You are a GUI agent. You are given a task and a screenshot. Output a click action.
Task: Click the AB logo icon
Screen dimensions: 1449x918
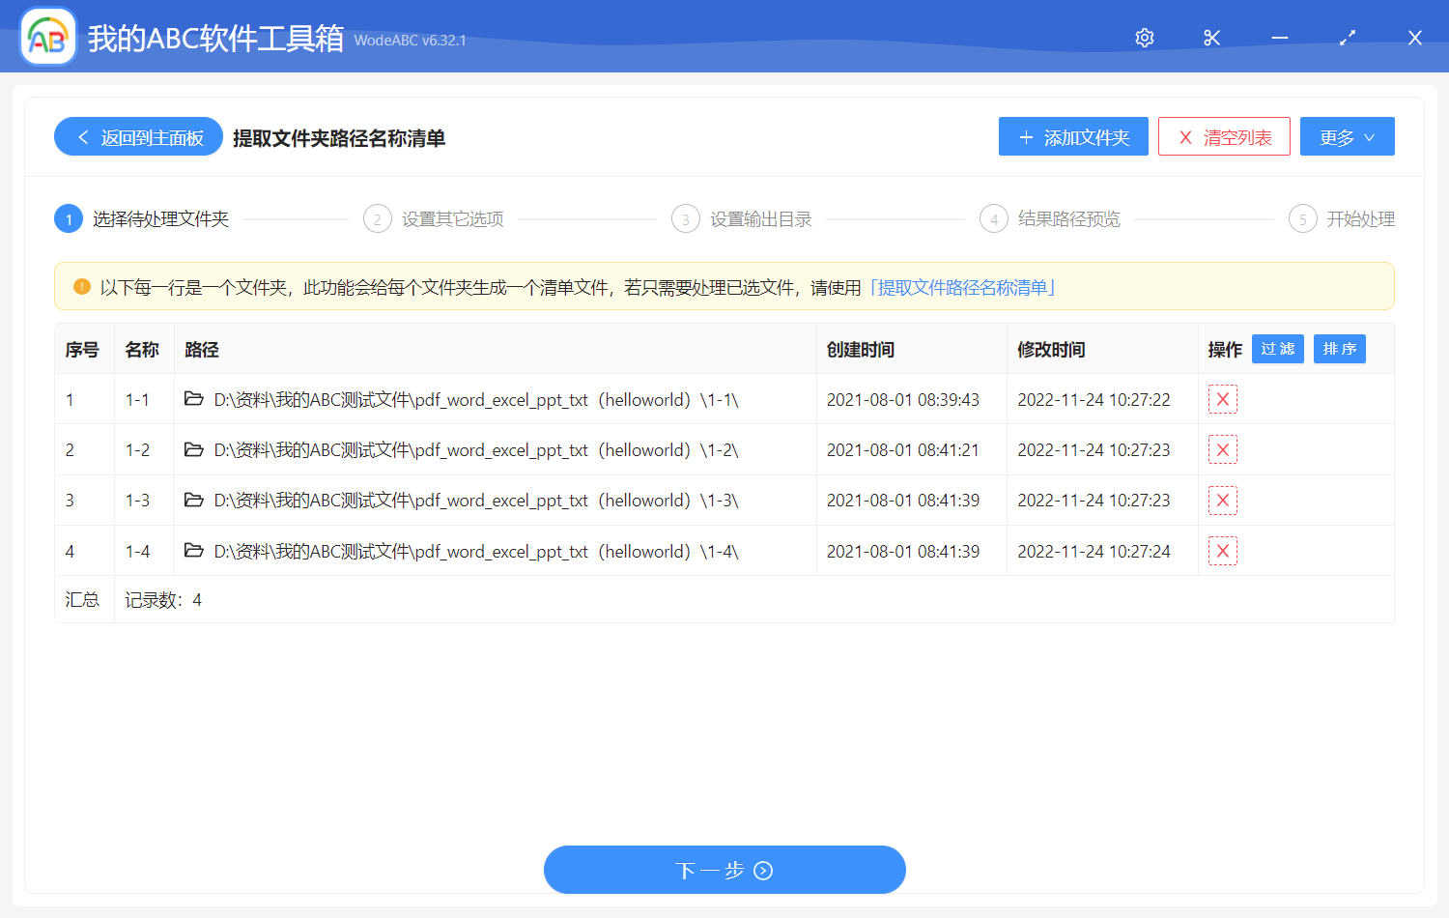pos(47,36)
